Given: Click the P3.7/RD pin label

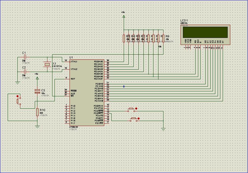Looking at the screenshot, I should click(x=99, y=123).
